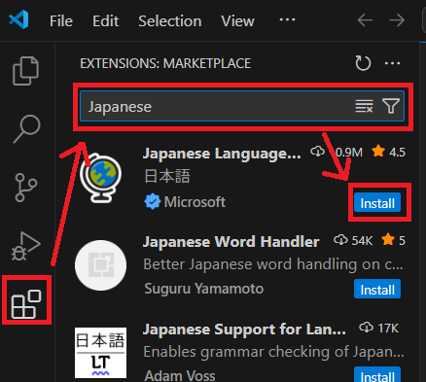Install the Japanese Language Pack extension
The image size is (426, 382).
(377, 203)
